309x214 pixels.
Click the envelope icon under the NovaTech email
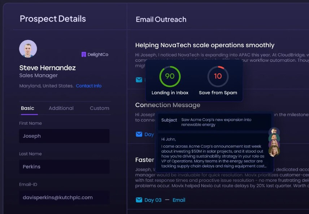(139, 80)
